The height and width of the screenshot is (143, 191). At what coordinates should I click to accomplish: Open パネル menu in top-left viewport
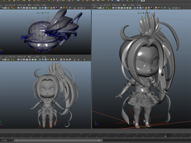pos(44,5)
